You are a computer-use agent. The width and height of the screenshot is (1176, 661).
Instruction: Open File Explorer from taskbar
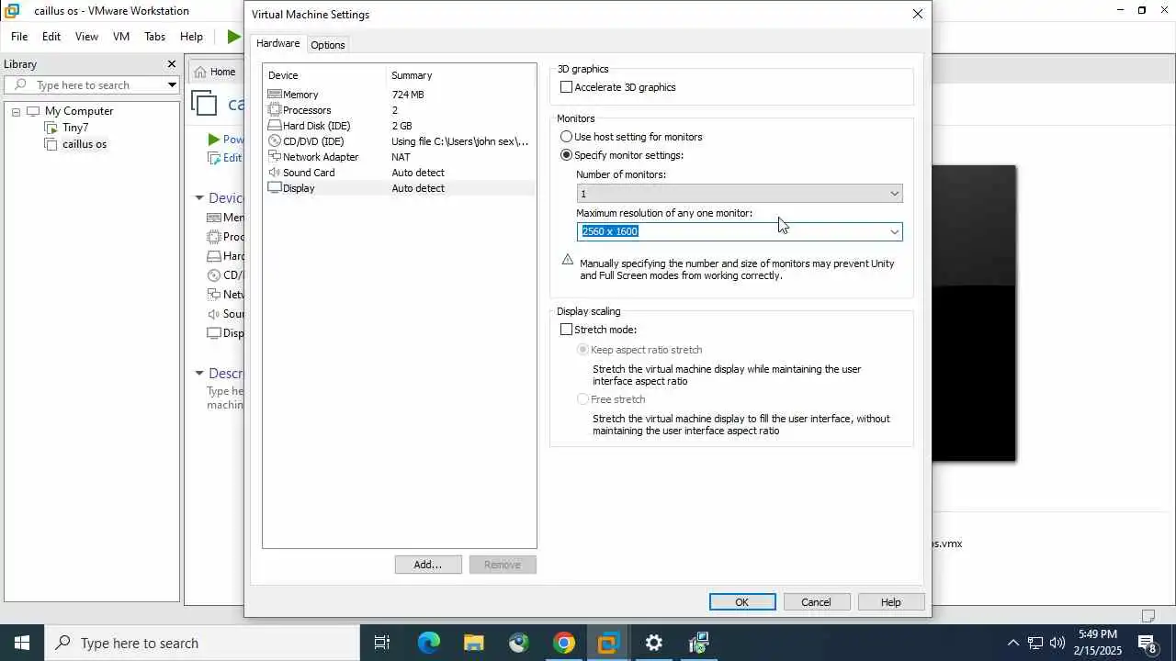coord(474,643)
